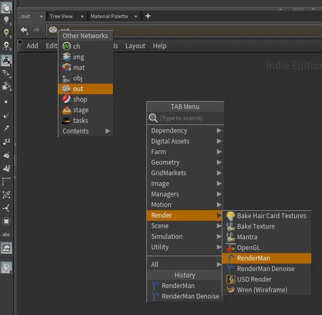Expand the Scene category

[x=185, y=226]
